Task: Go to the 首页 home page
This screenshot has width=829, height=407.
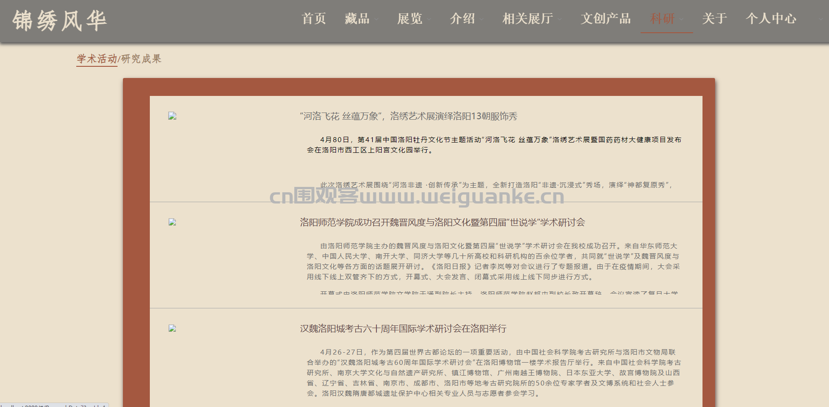Action: [x=314, y=19]
